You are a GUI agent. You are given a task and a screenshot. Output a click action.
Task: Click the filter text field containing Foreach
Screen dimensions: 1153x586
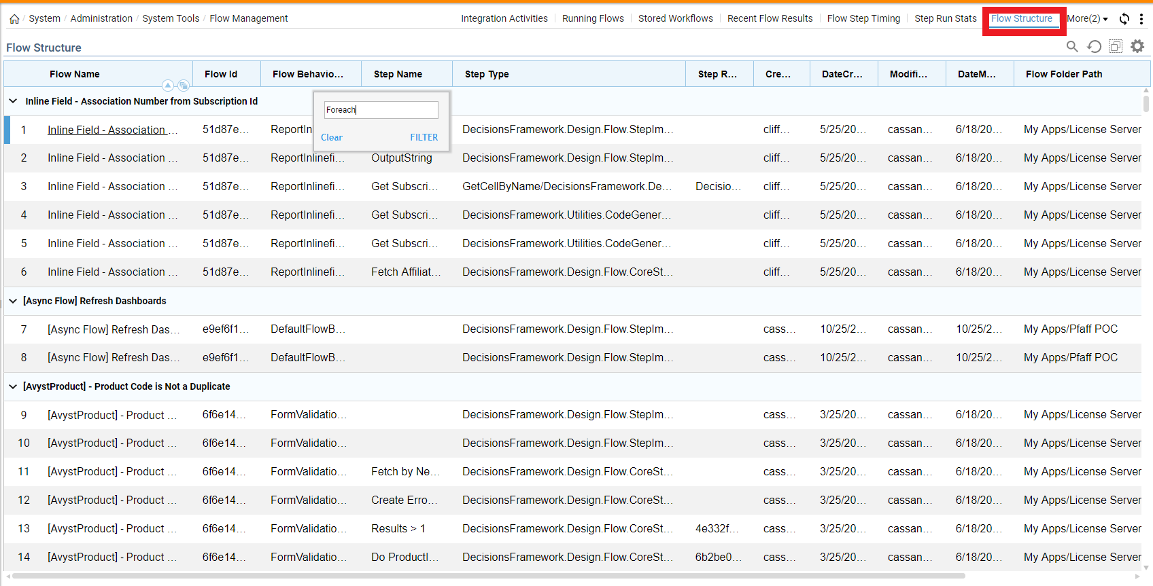tap(381, 110)
